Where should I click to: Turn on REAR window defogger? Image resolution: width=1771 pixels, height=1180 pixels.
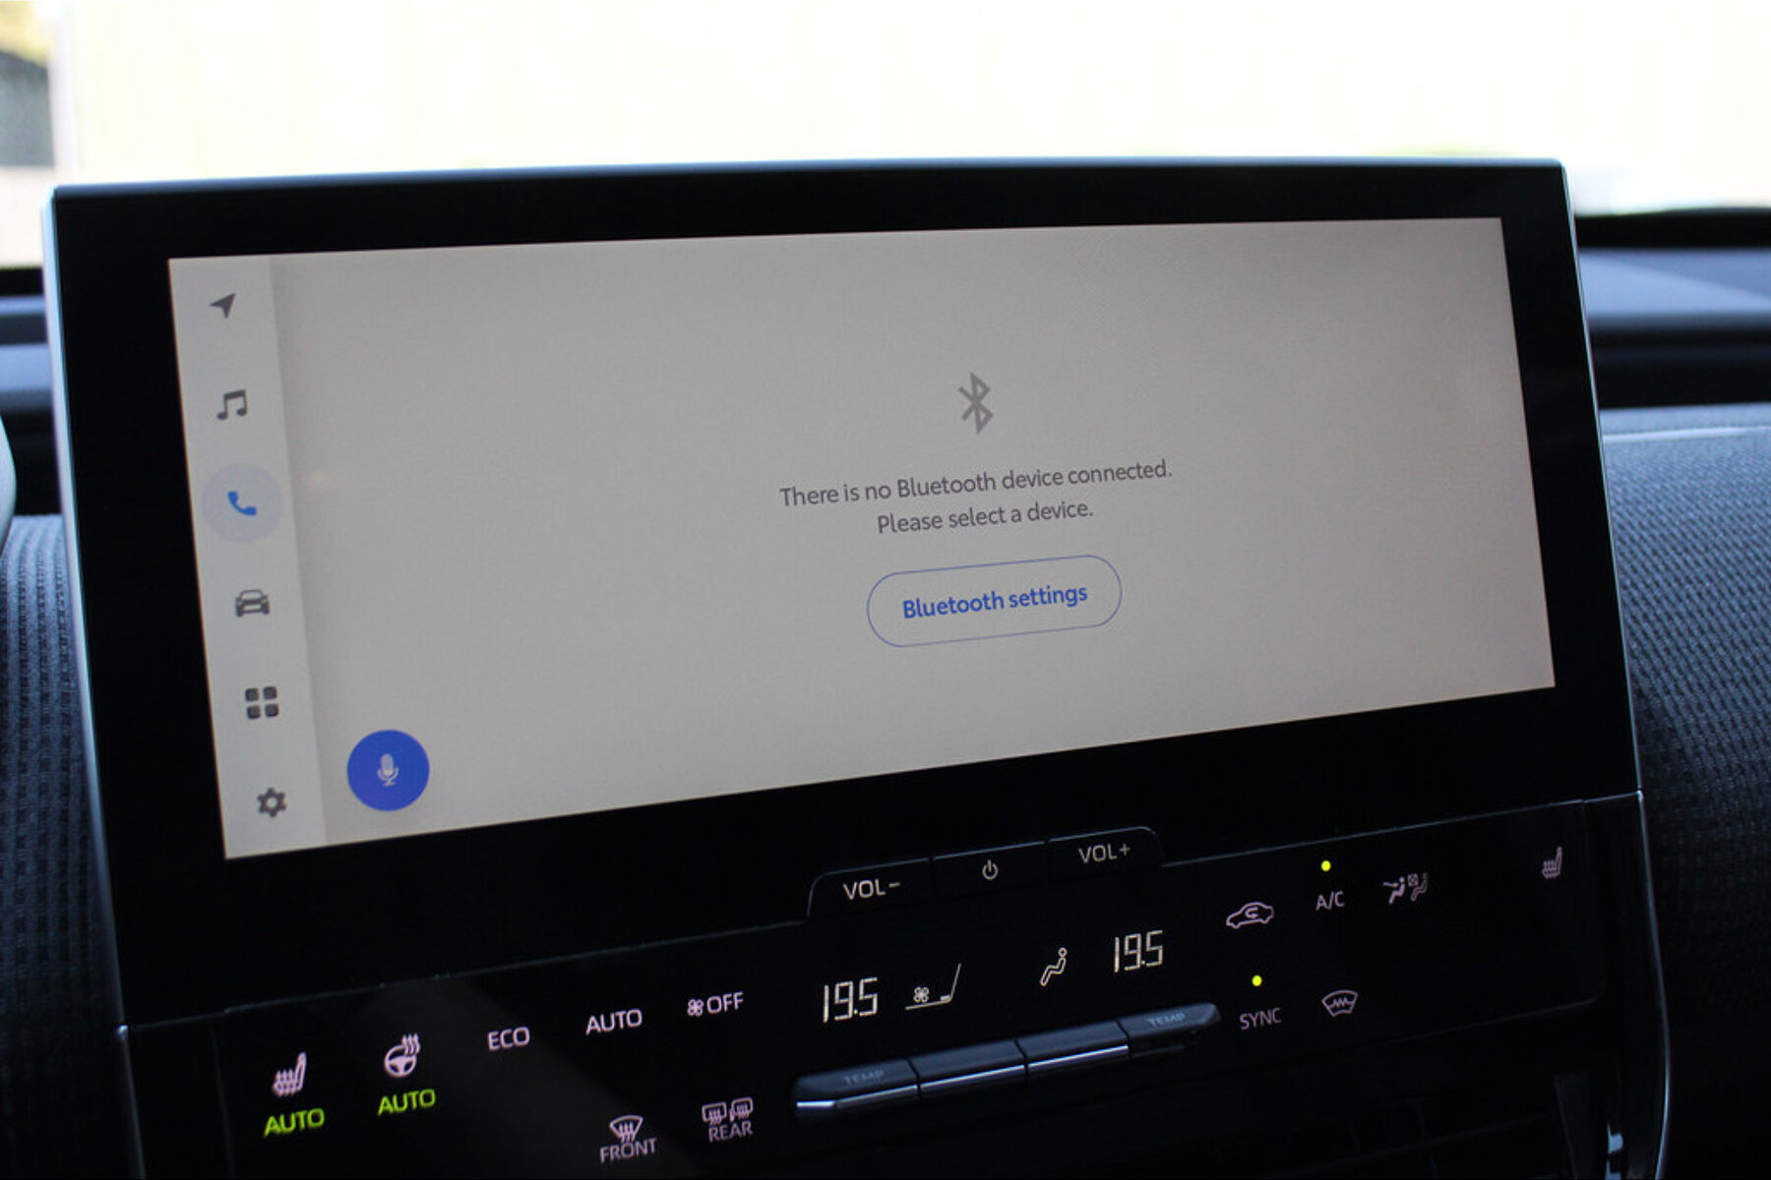tap(729, 1121)
